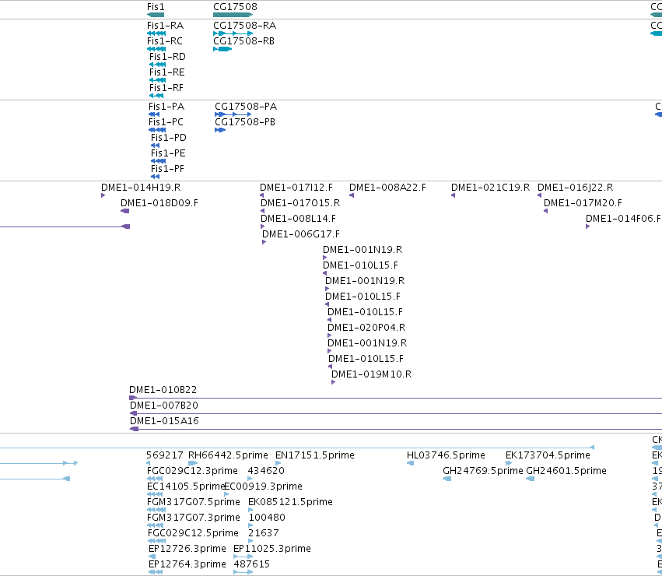Choose the GH24769.5prime EST label
This screenshot has width=662, height=576.
(483, 471)
